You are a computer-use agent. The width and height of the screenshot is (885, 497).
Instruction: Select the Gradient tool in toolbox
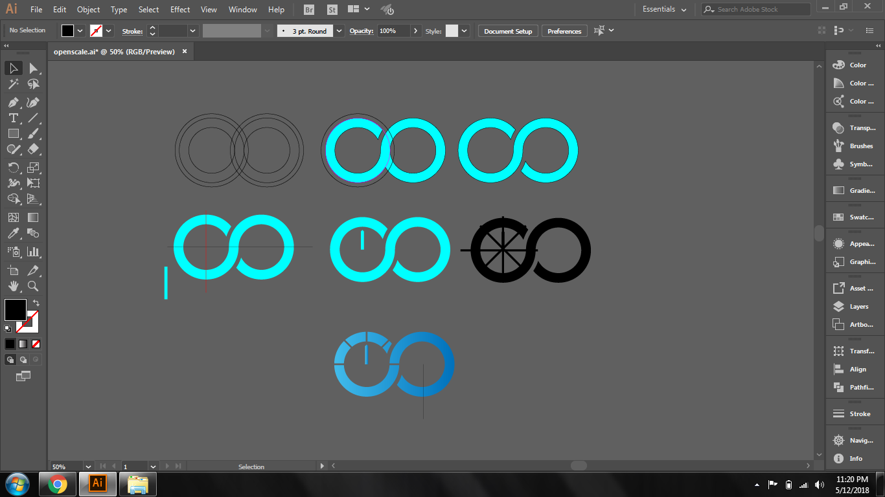tap(34, 217)
